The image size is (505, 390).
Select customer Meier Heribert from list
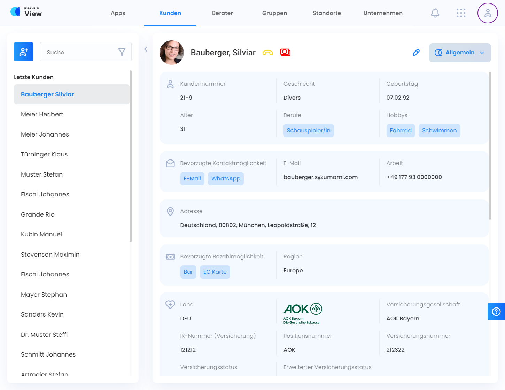coord(42,114)
